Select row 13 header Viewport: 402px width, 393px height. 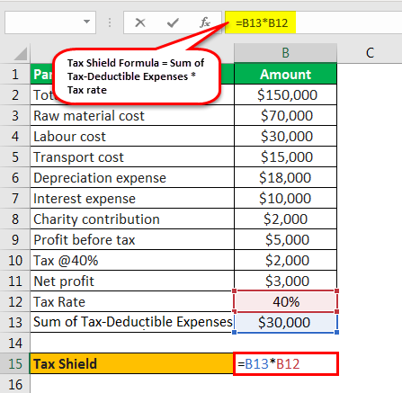(x=15, y=322)
